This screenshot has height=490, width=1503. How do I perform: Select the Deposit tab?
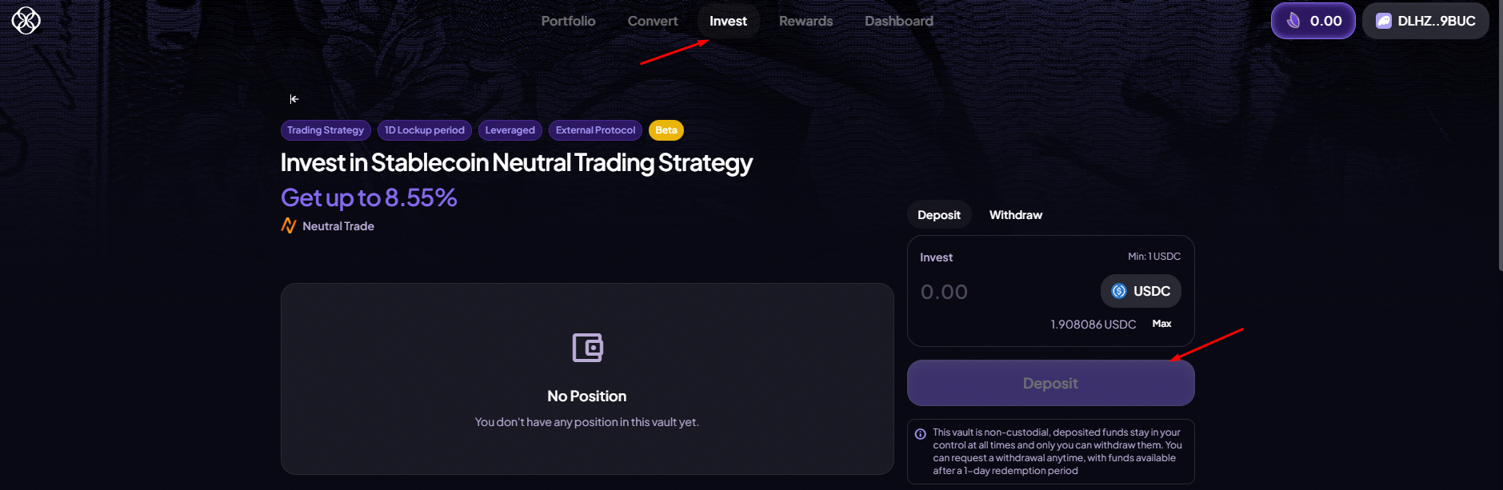tap(939, 215)
